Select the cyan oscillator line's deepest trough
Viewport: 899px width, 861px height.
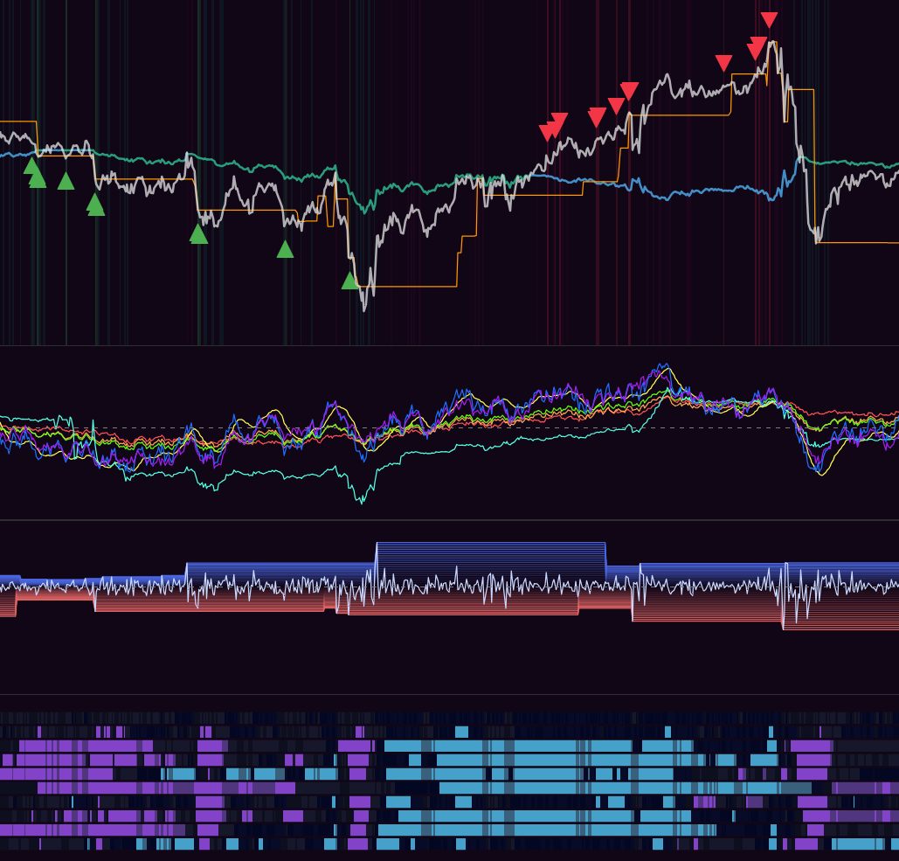pyautogui.click(x=362, y=502)
